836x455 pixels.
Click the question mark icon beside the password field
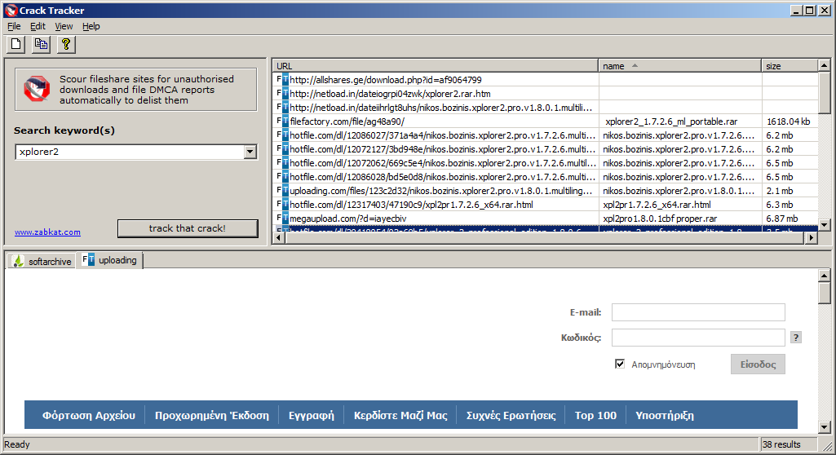tap(796, 338)
